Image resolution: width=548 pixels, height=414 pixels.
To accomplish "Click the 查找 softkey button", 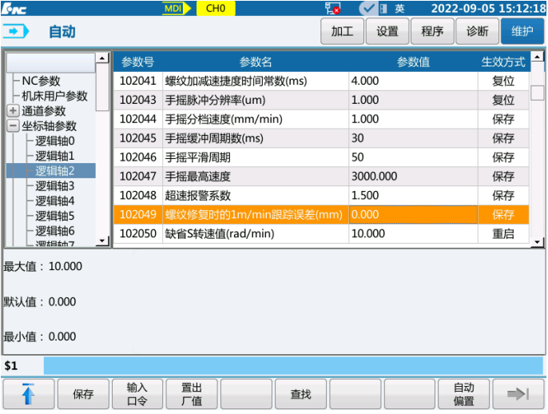I will pos(300,394).
